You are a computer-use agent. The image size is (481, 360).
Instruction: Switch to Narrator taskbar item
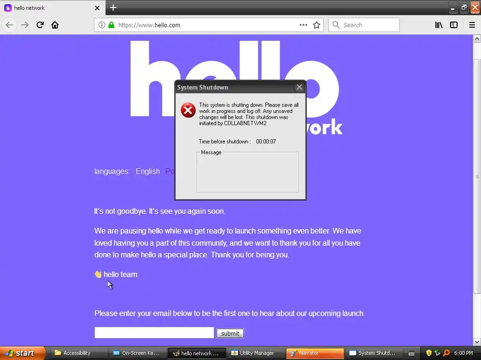pos(315,353)
